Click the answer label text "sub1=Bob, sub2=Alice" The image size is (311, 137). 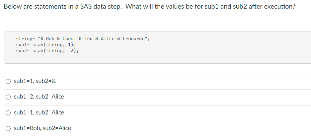click(x=42, y=128)
